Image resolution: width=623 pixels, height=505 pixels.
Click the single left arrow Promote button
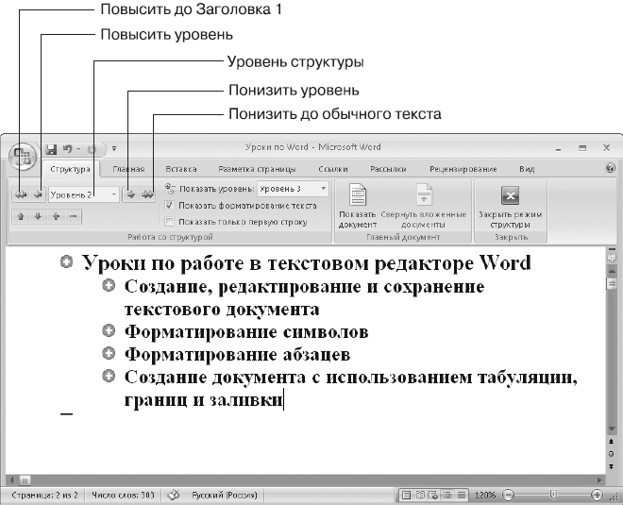[x=38, y=194]
